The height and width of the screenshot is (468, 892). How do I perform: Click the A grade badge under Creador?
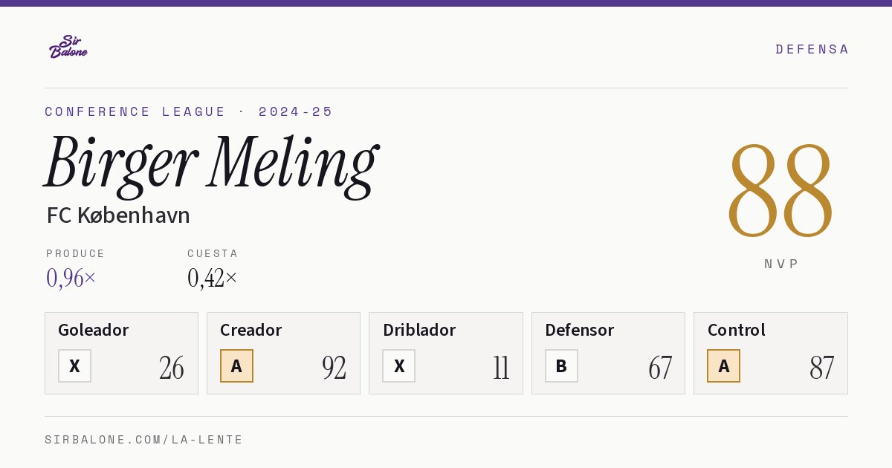coord(236,366)
